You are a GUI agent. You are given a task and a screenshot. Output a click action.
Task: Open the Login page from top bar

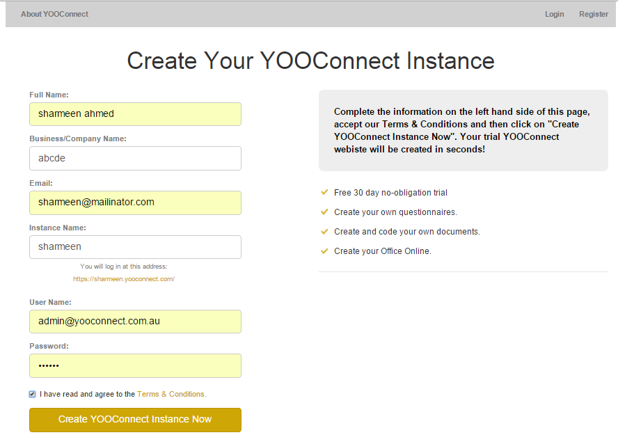click(554, 14)
